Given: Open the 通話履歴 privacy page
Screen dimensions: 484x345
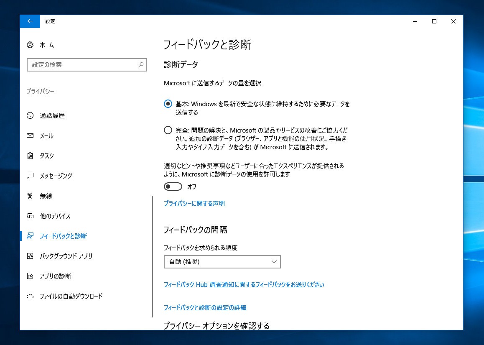Looking at the screenshot, I should [x=52, y=116].
